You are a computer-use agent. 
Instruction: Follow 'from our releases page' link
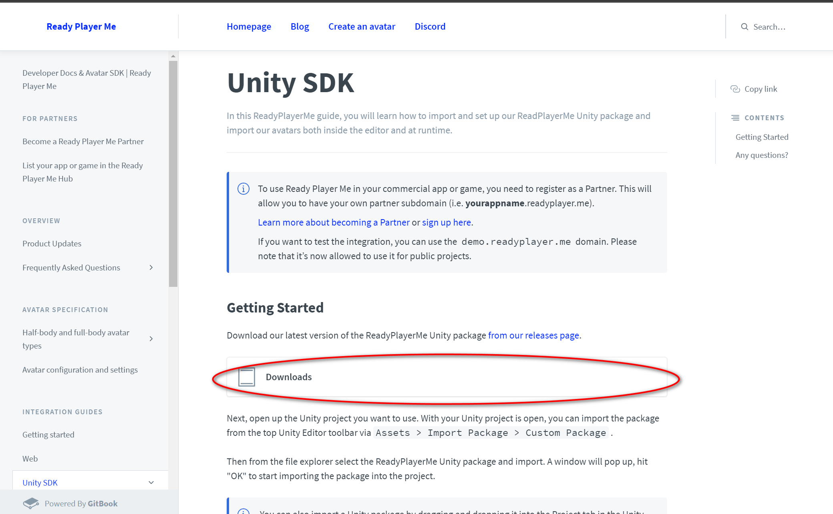(533, 335)
